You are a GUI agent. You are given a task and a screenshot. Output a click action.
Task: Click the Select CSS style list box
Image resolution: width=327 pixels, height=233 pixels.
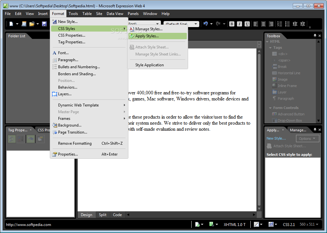293,187
